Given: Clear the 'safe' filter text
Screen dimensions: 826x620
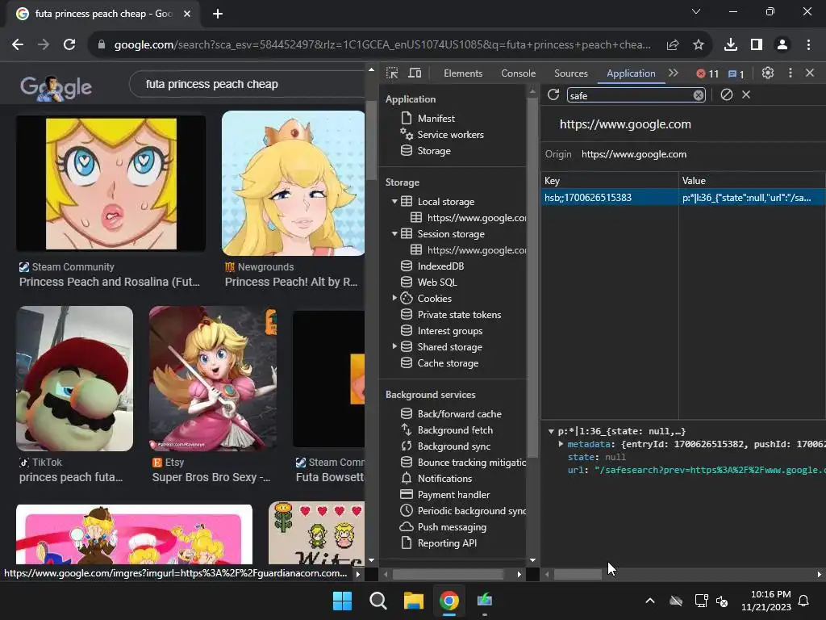Looking at the screenshot, I should point(698,95).
